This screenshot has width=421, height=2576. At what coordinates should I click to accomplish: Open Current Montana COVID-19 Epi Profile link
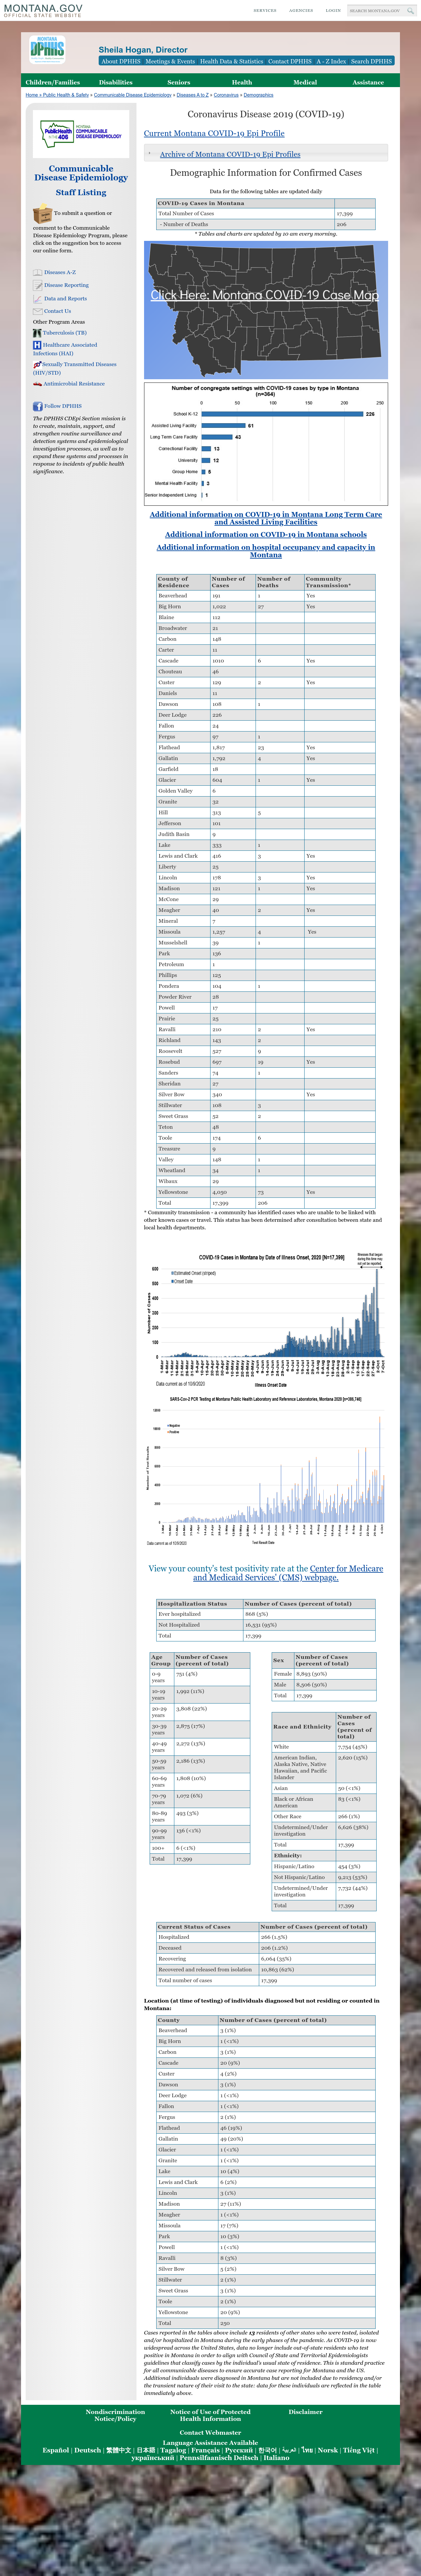[214, 133]
